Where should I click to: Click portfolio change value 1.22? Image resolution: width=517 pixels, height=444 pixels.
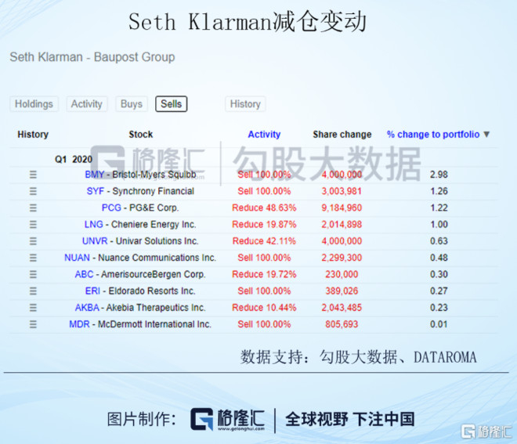(x=439, y=208)
